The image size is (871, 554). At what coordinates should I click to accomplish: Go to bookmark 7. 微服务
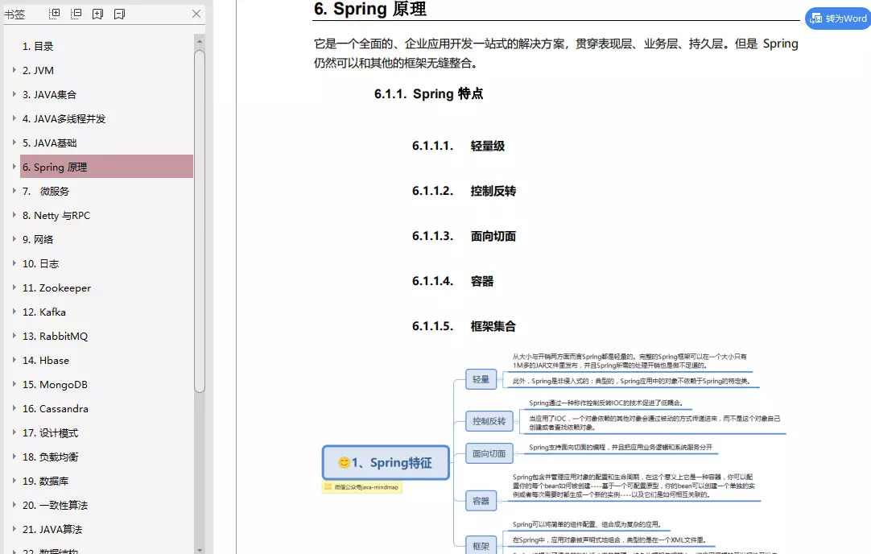pos(46,191)
